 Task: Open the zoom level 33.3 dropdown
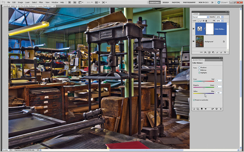(x=90, y=2)
